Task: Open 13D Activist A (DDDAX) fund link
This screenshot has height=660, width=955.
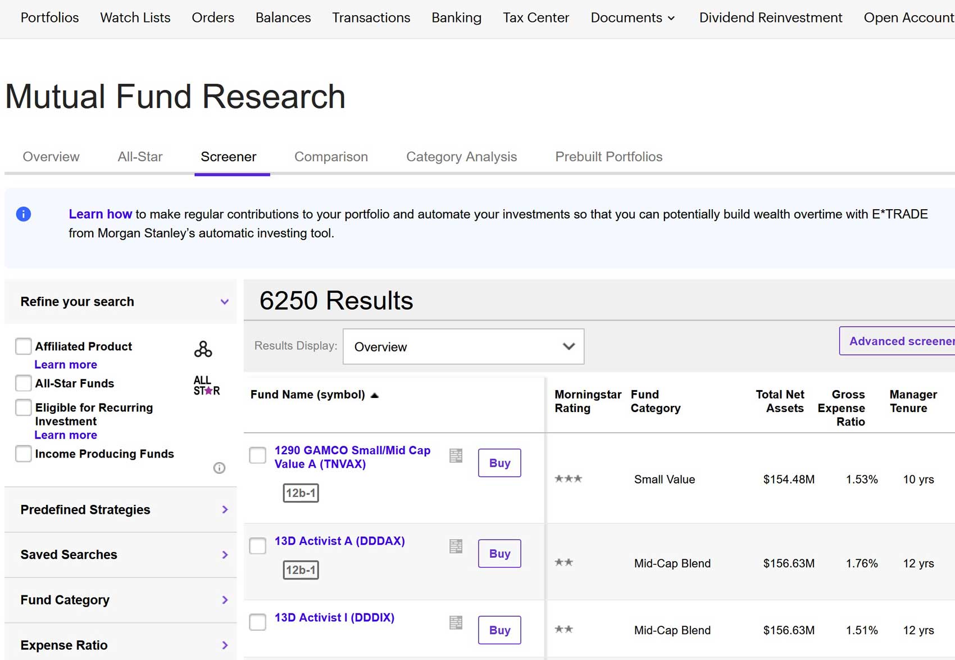Action: (x=339, y=541)
